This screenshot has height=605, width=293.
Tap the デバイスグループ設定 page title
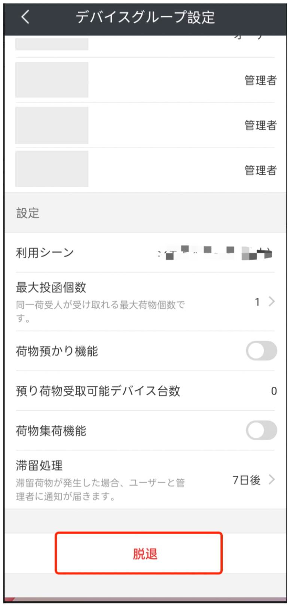145,17
